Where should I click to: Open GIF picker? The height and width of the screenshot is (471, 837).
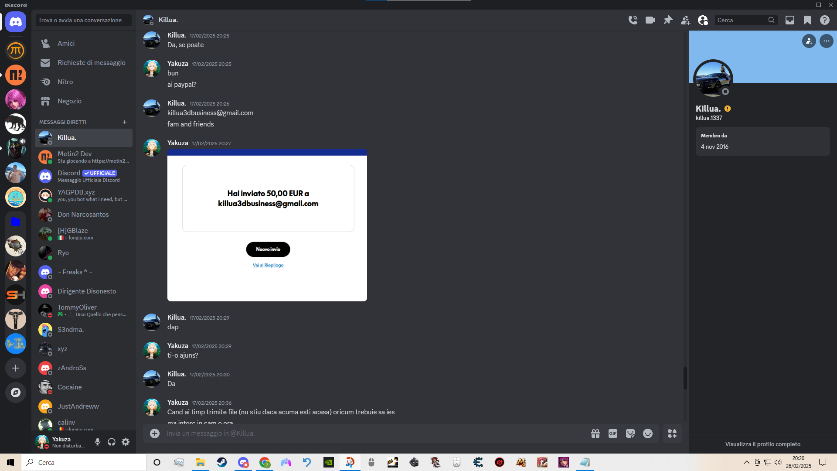[613, 433]
